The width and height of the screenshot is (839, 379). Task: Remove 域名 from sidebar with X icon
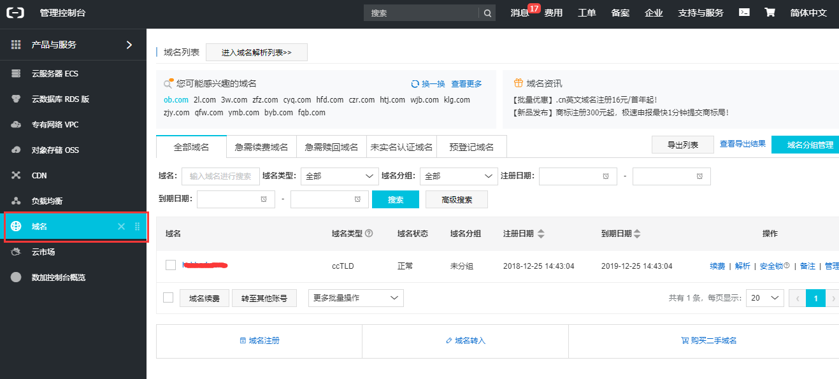[x=122, y=227]
